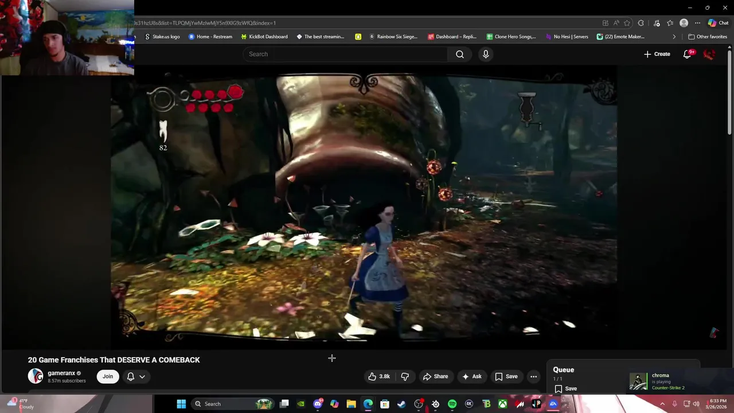734x413 pixels.
Task: Open Microsoft Store from taskbar
Action: [x=385, y=404]
